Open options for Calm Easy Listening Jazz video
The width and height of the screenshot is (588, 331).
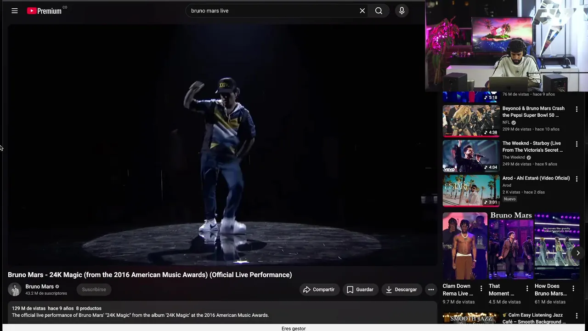click(x=577, y=316)
